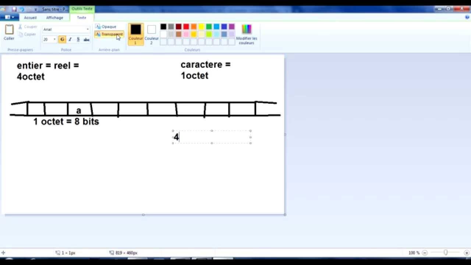The image size is (471, 265).
Task: Pick the lavender color swatch
Action: click(x=231, y=34)
